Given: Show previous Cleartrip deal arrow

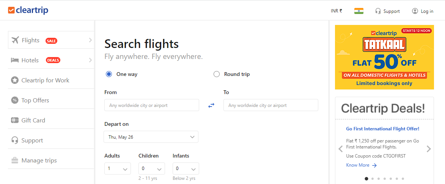Looking at the screenshot, I should click(x=340, y=149).
